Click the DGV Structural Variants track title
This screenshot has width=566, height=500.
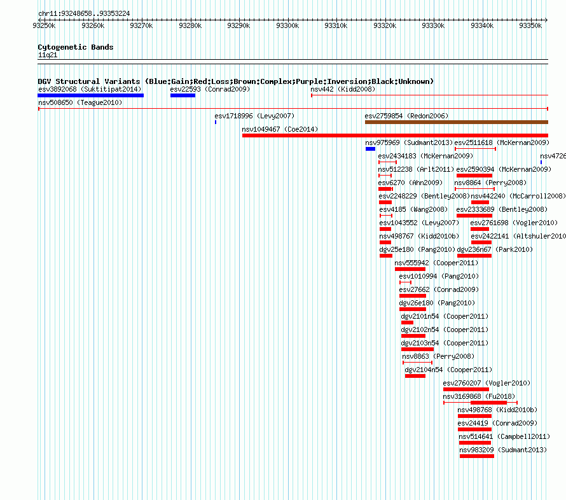pyautogui.click(x=236, y=81)
